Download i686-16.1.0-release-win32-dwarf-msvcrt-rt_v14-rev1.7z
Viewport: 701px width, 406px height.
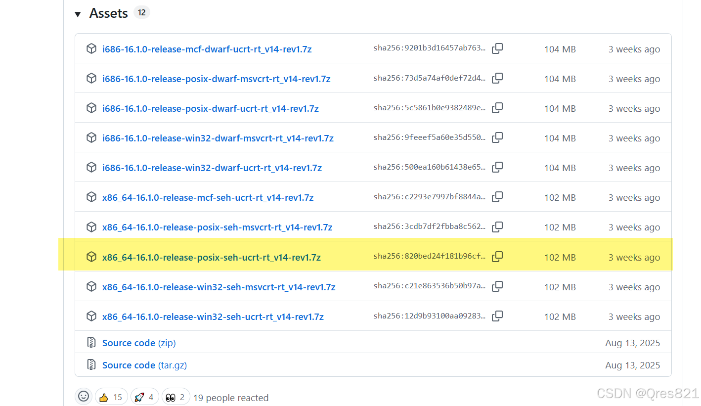click(218, 138)
